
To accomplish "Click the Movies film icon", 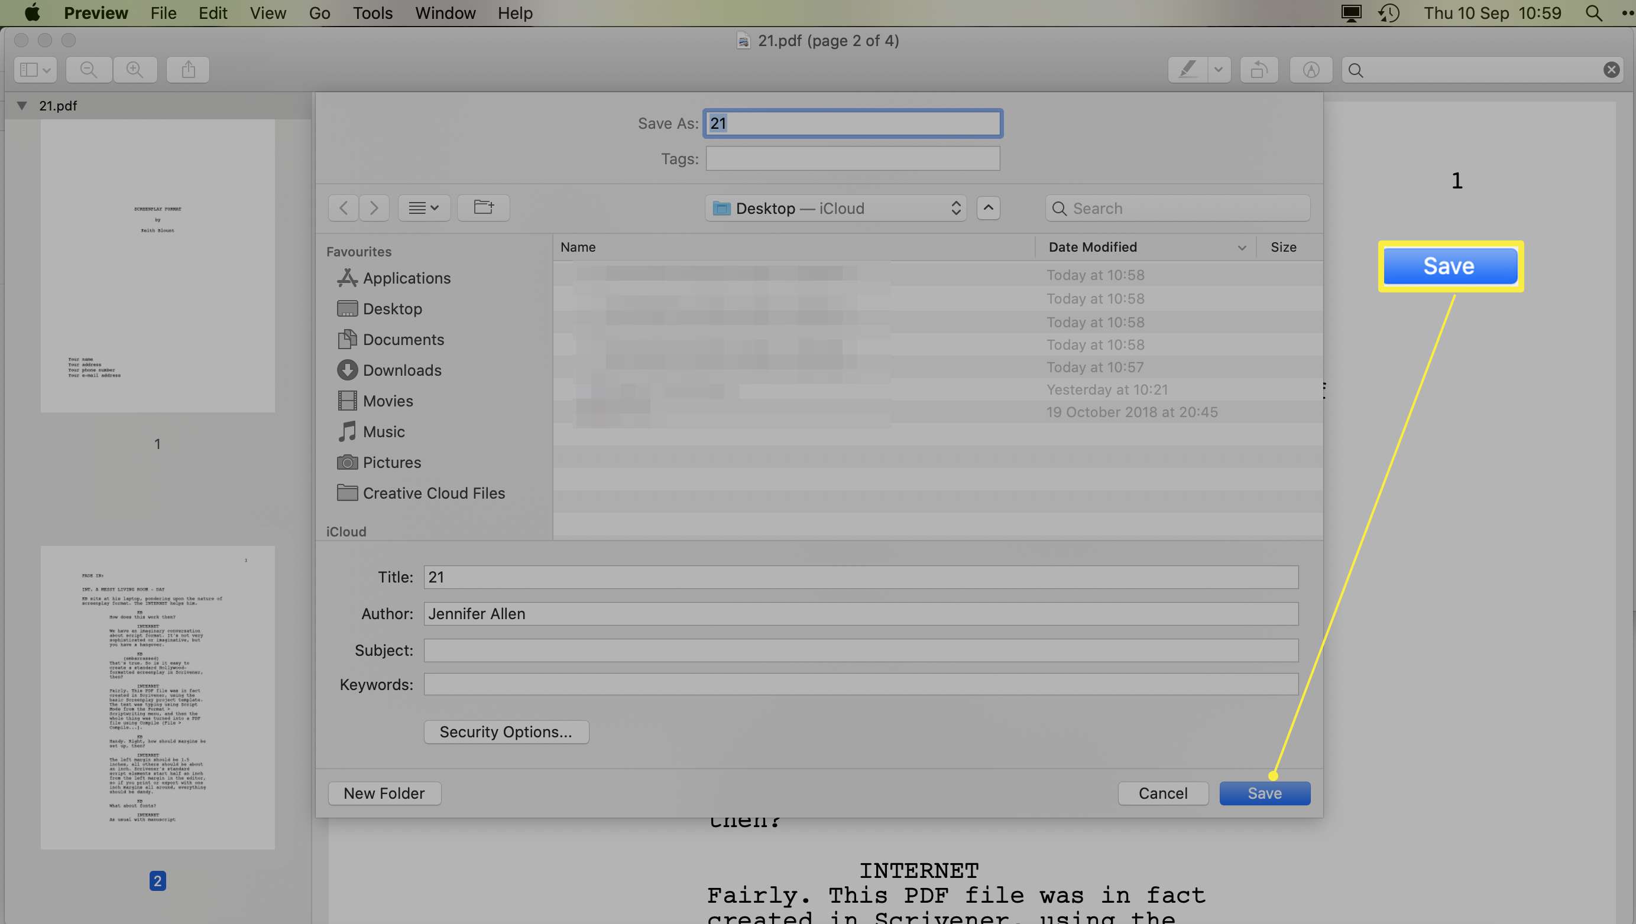I will [x=346, y=401].
